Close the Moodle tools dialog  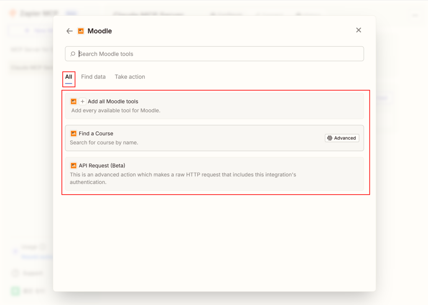(358, 30)
